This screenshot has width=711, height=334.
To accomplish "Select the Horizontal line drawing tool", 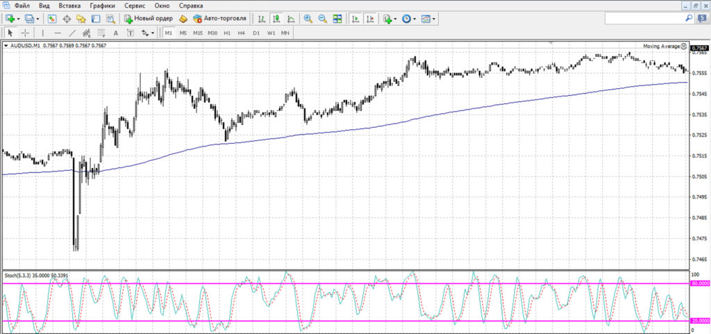I will pyautogui.click(x=57, y=33).
